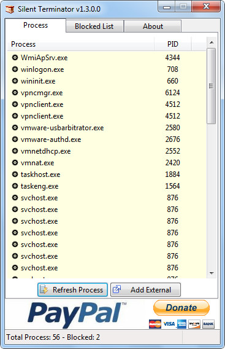The image size is (225, 349).
Task: Click the VISA payment icon
Action: (169, 324)
